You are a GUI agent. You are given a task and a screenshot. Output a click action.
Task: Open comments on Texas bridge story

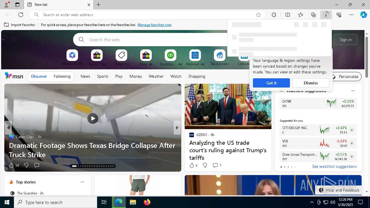pos(37,165)
